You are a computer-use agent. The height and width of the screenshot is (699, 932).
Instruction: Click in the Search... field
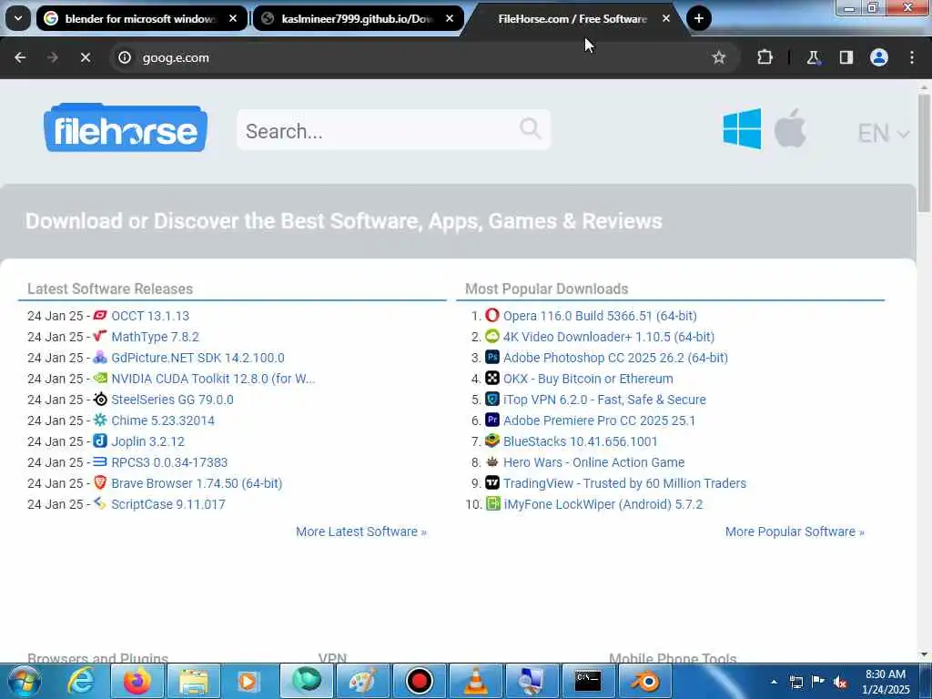(x=393, y=130)
